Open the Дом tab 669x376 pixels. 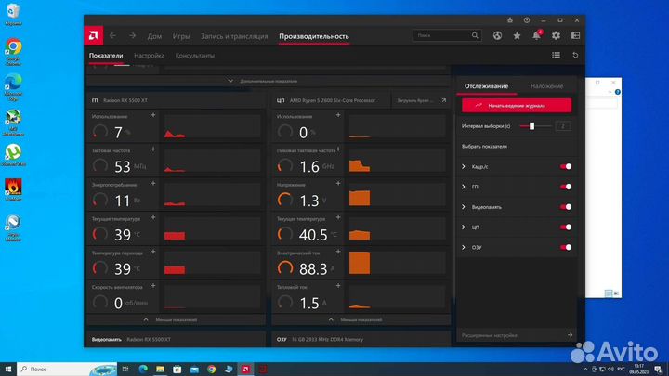[x=154, y=36]
